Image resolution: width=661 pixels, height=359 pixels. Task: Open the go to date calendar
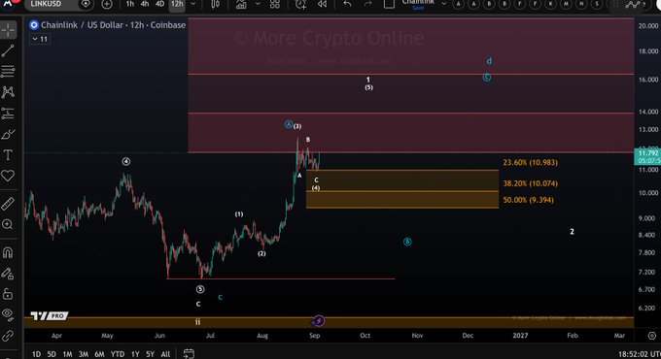189,353
